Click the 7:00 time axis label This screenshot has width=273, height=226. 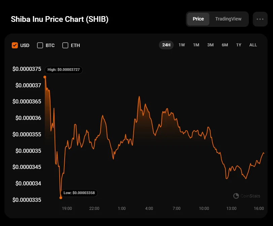tap(176, 209)
